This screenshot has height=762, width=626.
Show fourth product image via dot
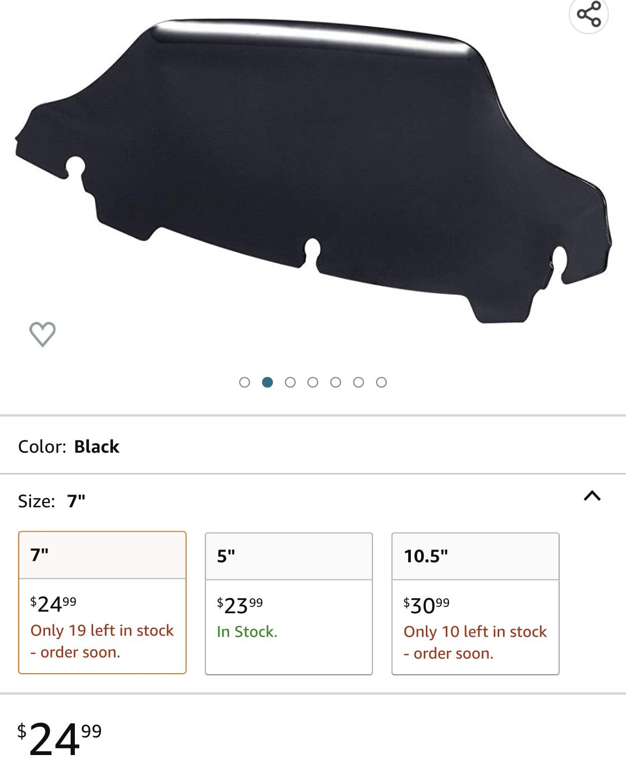(x=313, y=382)
